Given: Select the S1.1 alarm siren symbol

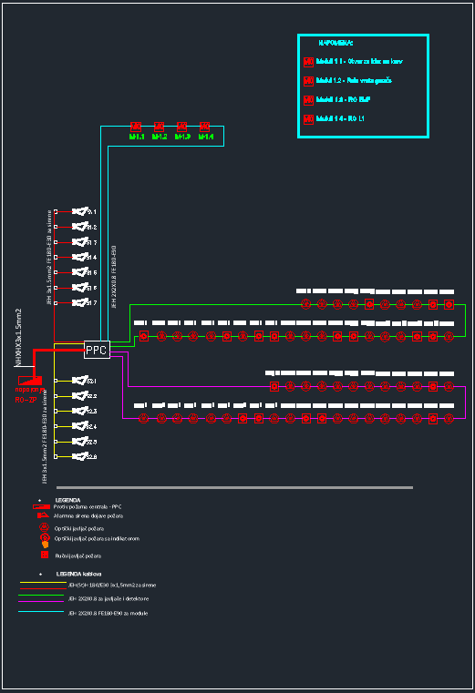Looking at the screenshot, I should [x=80, y=211].
